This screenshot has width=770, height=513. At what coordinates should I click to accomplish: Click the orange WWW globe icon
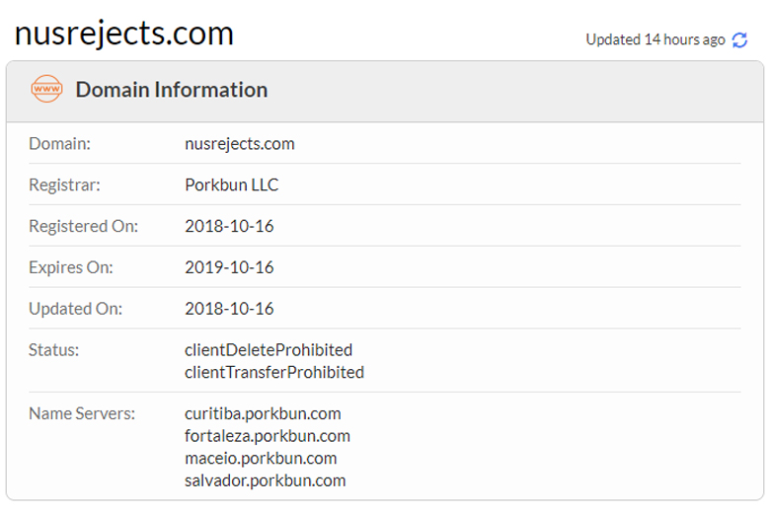(x=47, y=89)
